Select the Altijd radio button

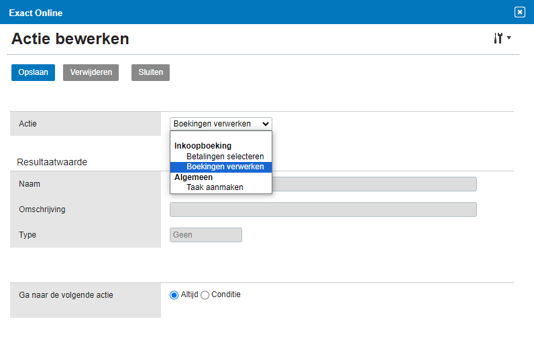[174, 295]
